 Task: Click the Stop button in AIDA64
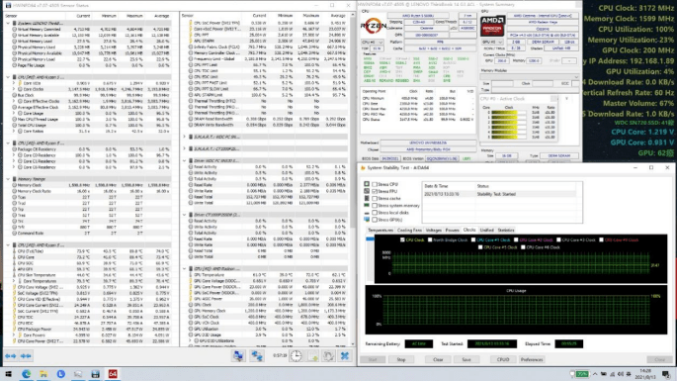tap(401, 359)
